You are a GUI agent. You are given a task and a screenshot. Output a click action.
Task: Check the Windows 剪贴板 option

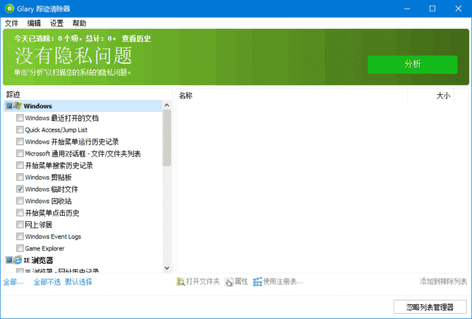[x=19, y=178]
